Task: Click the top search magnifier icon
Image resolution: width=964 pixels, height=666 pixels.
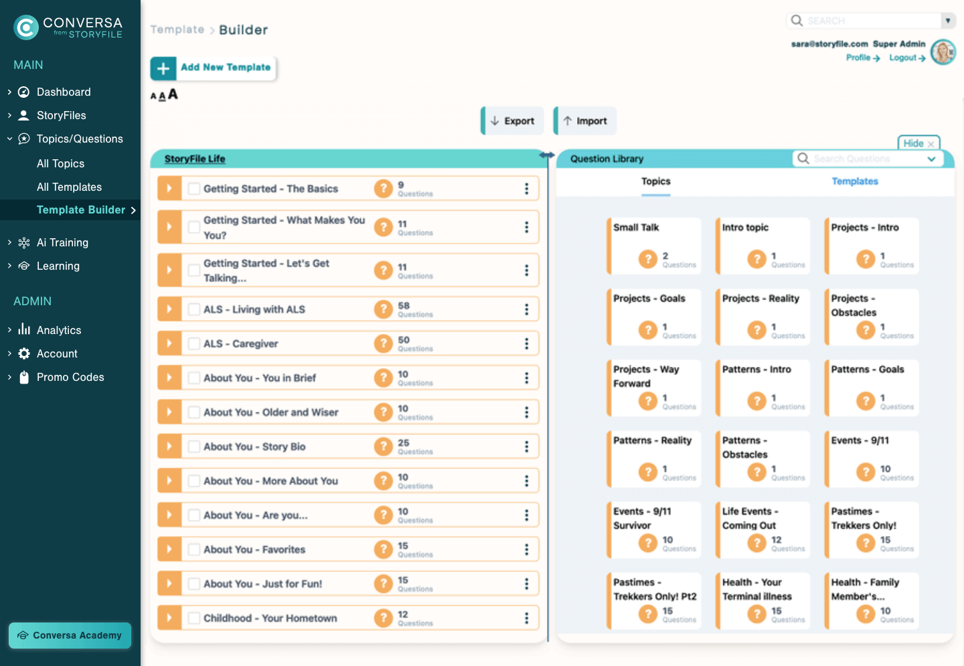Action: pyautogui.click(x=797, y=21)
